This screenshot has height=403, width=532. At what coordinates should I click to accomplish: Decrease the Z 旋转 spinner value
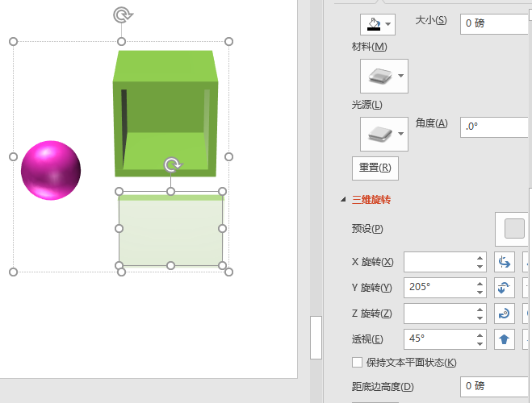[480, 318]
